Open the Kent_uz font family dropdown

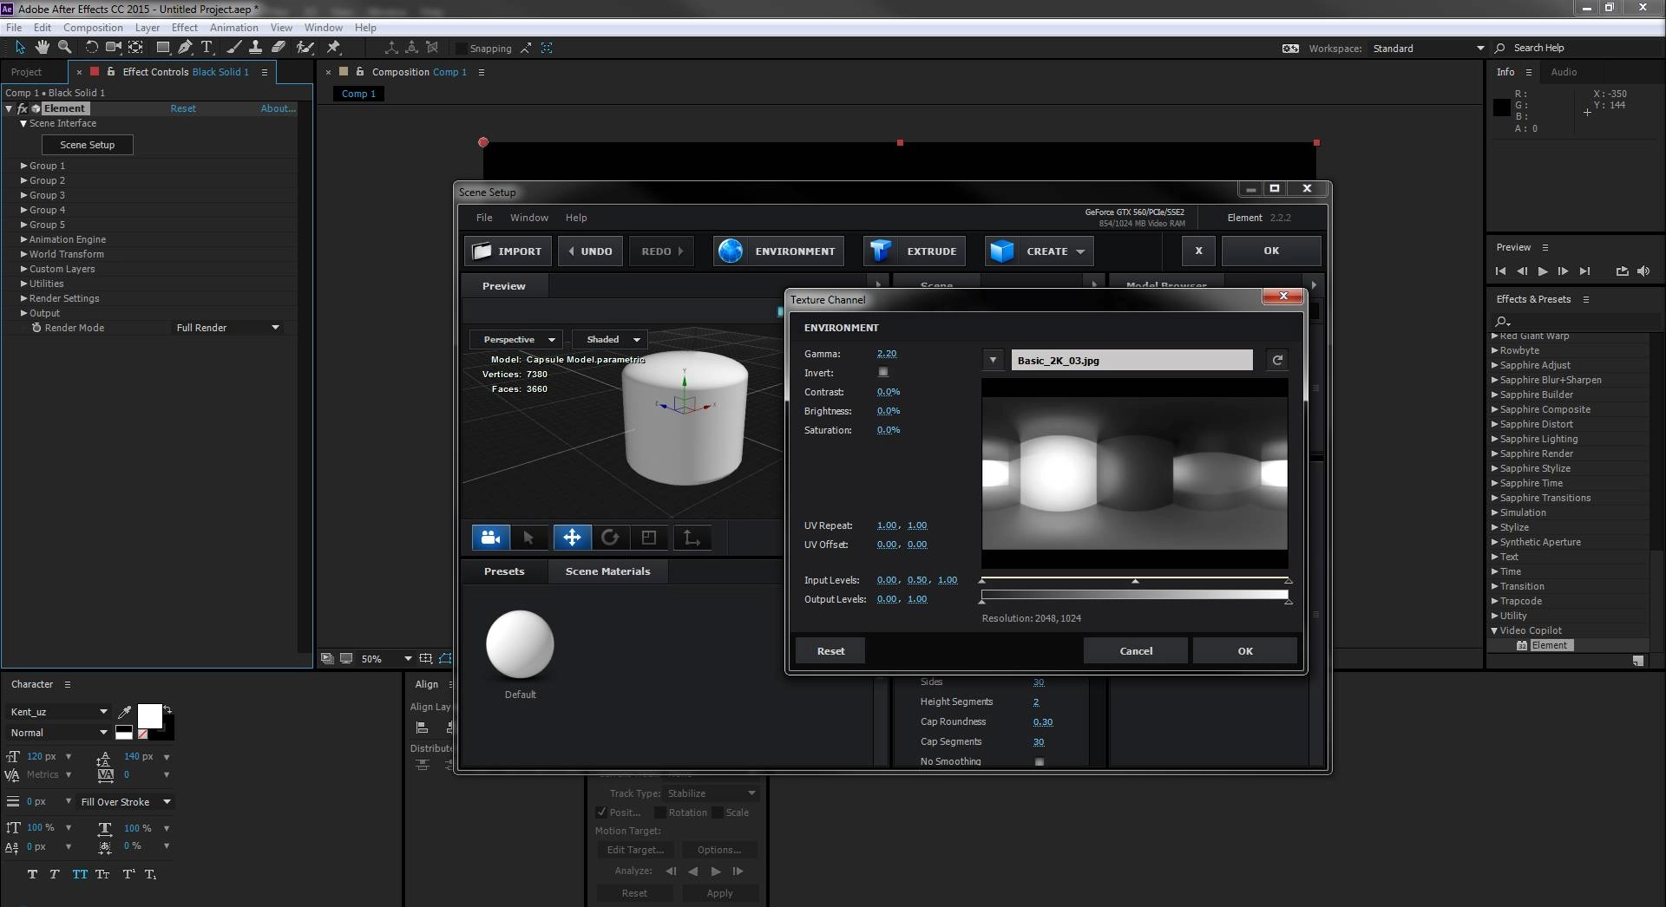pos(59,712)
